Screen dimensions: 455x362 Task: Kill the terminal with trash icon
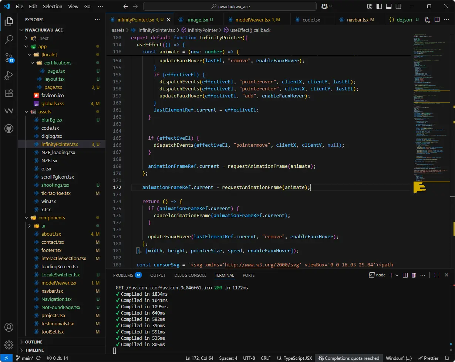click(414, 275)
